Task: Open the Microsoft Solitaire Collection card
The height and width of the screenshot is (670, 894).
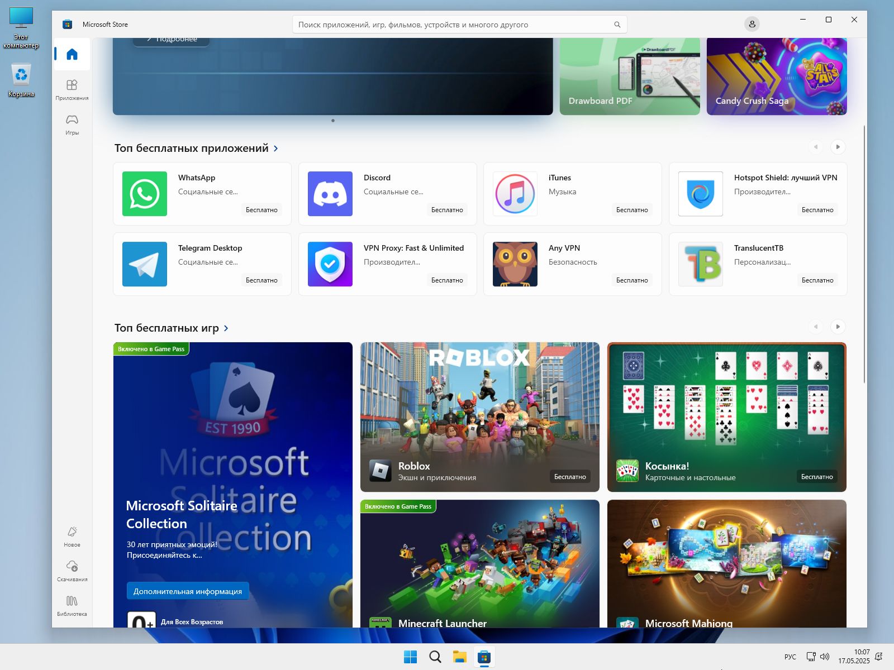Action: tap(233, 485)
